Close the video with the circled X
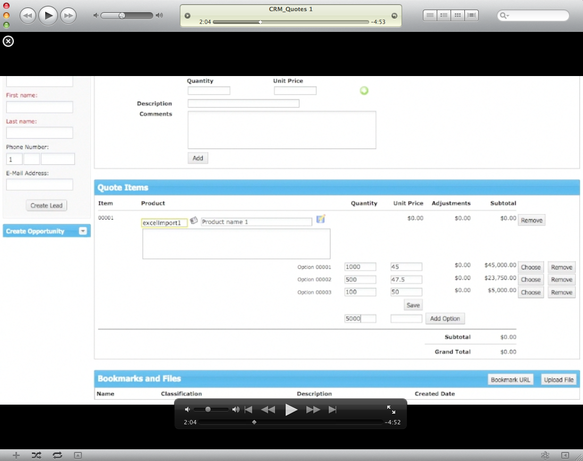 click(8, 41)
